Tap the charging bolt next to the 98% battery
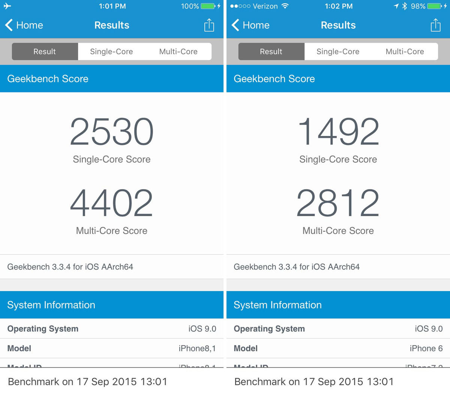The width and height of the screenshot is (450, 397). coord(445,6)
